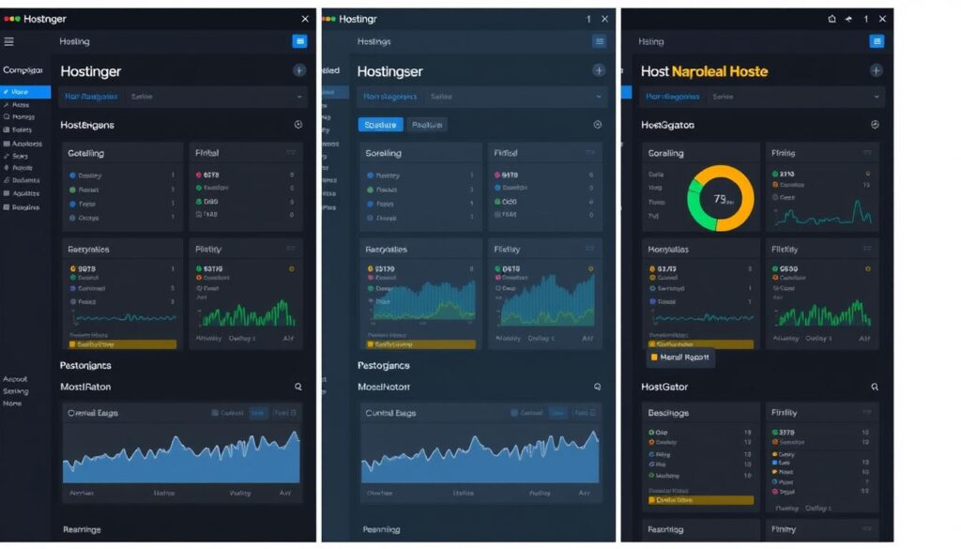Click blue list icon in middle Hostings bar
961x549 pixels.
(599, 41)
